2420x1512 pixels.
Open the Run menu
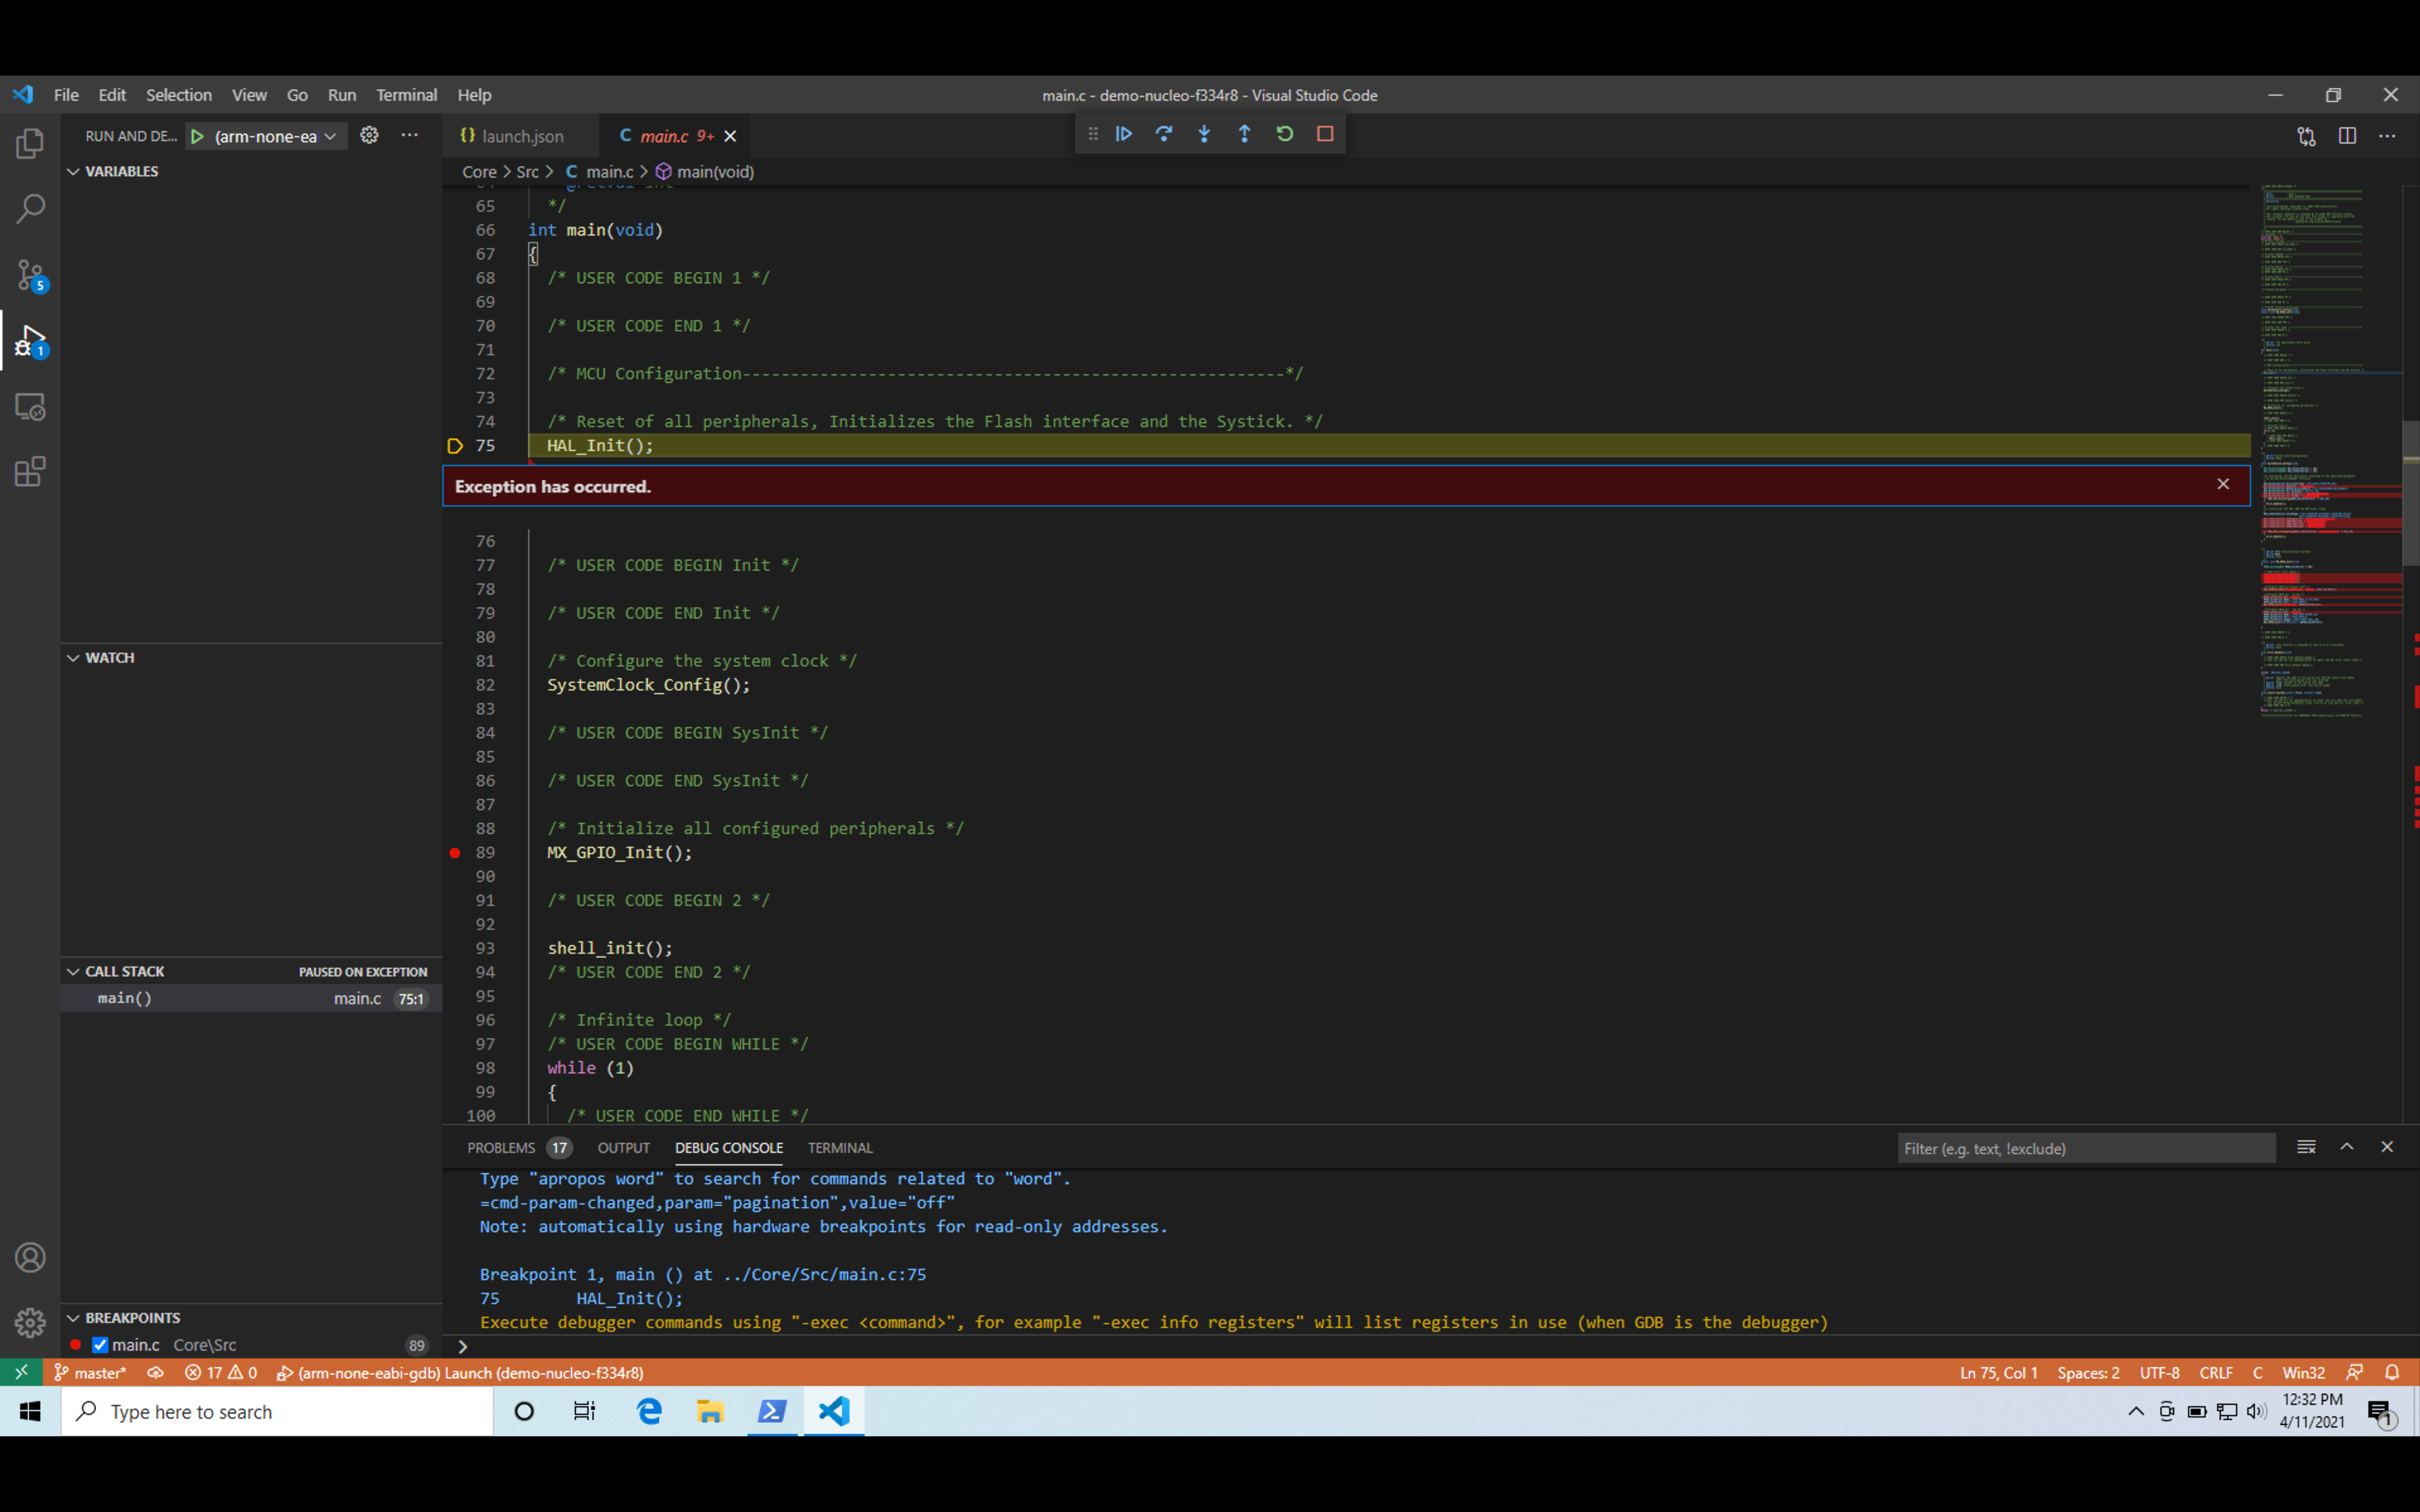click(342, 94)
